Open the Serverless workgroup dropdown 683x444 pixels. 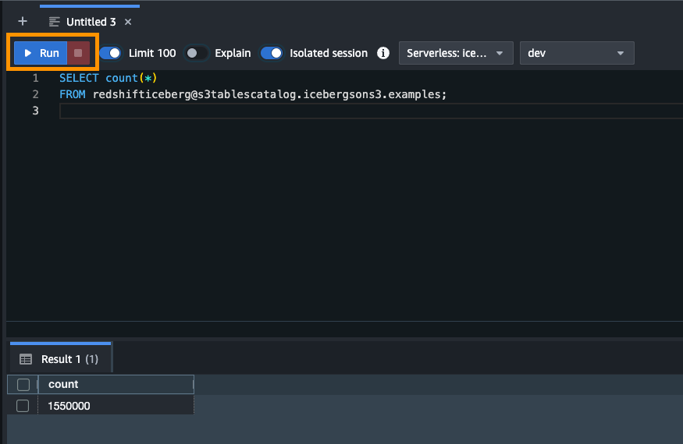tap(456, 53)
